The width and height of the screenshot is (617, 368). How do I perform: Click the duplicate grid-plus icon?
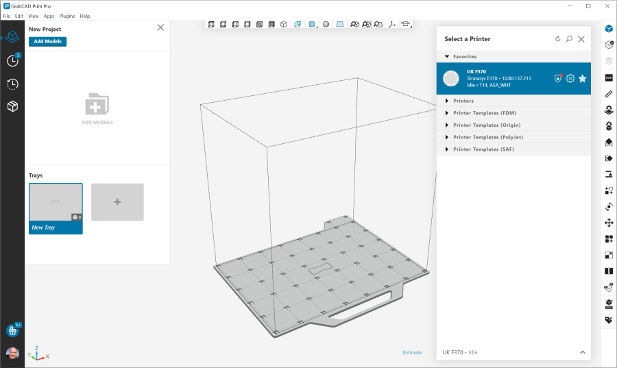609,239
